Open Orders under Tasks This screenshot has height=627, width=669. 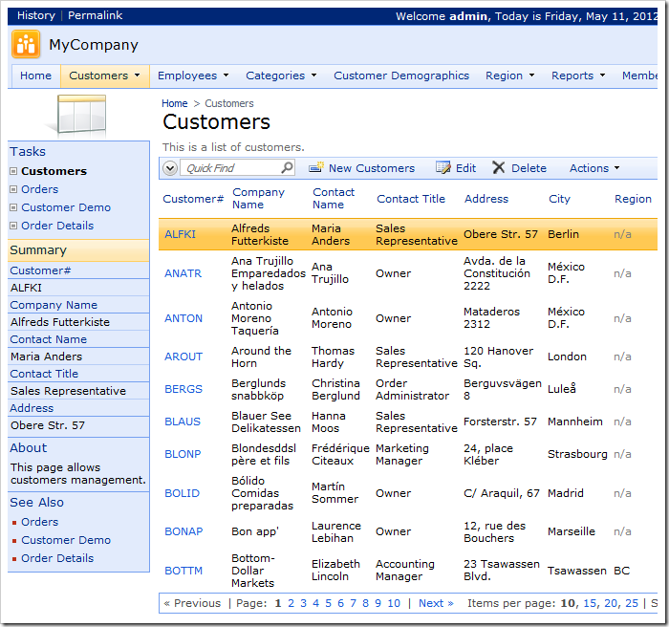(40, 189)
